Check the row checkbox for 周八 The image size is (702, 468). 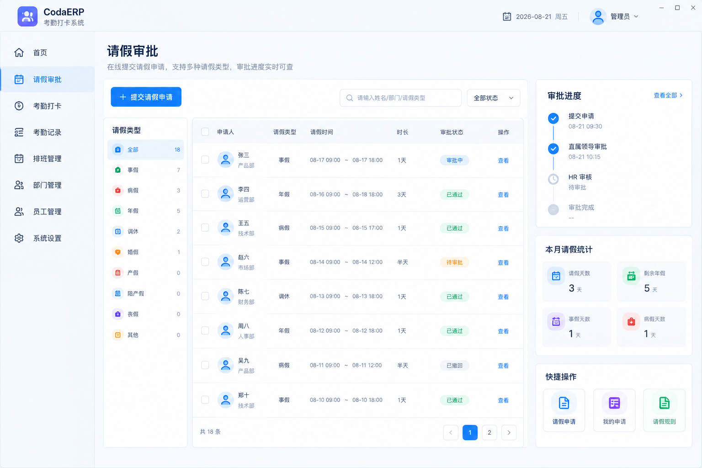tap(205, 330)
